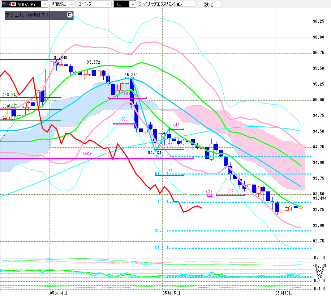Viewport: 331px width, 296px height.
Task: Click the 95.00 price axis label
Action: point(318,100)
